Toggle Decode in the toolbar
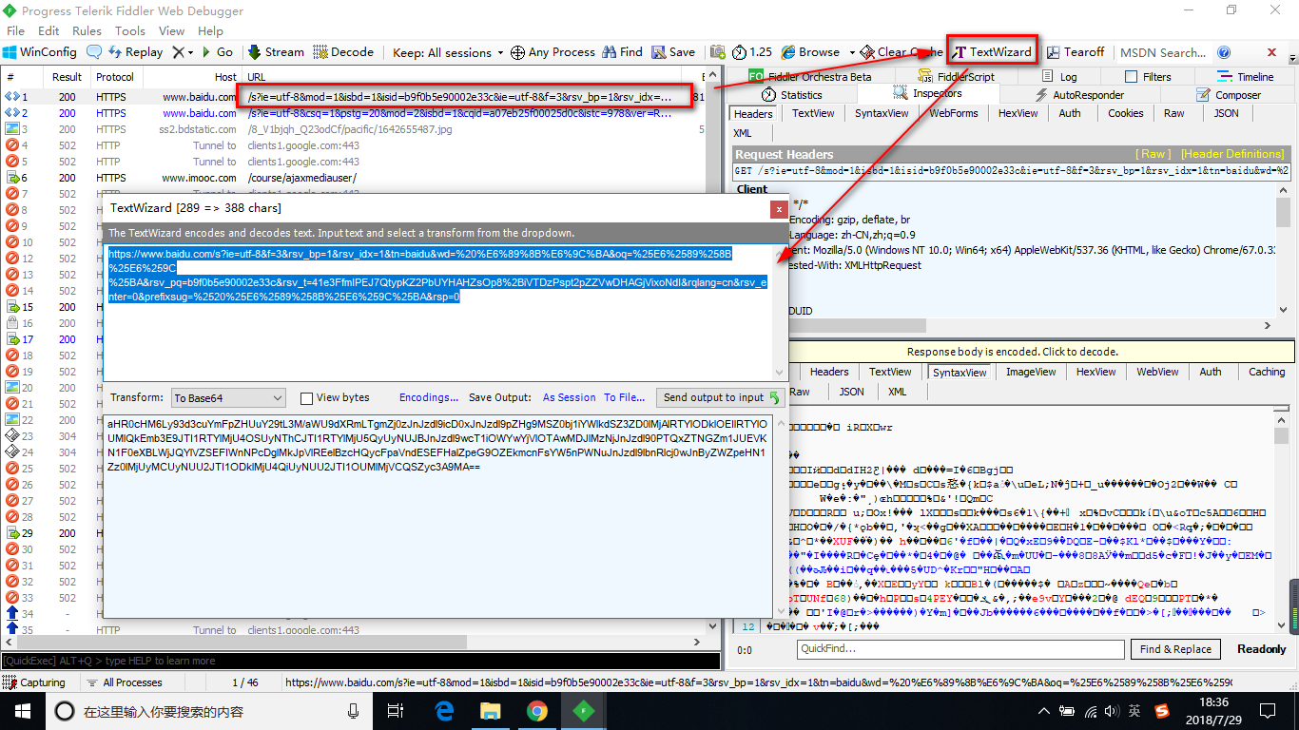This screenshot has height=730, width=1299. pos(344,52)
